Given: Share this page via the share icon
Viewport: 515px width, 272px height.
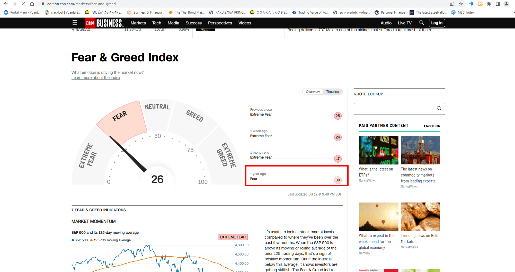Looking at the screenshot, I should [452, 4].
